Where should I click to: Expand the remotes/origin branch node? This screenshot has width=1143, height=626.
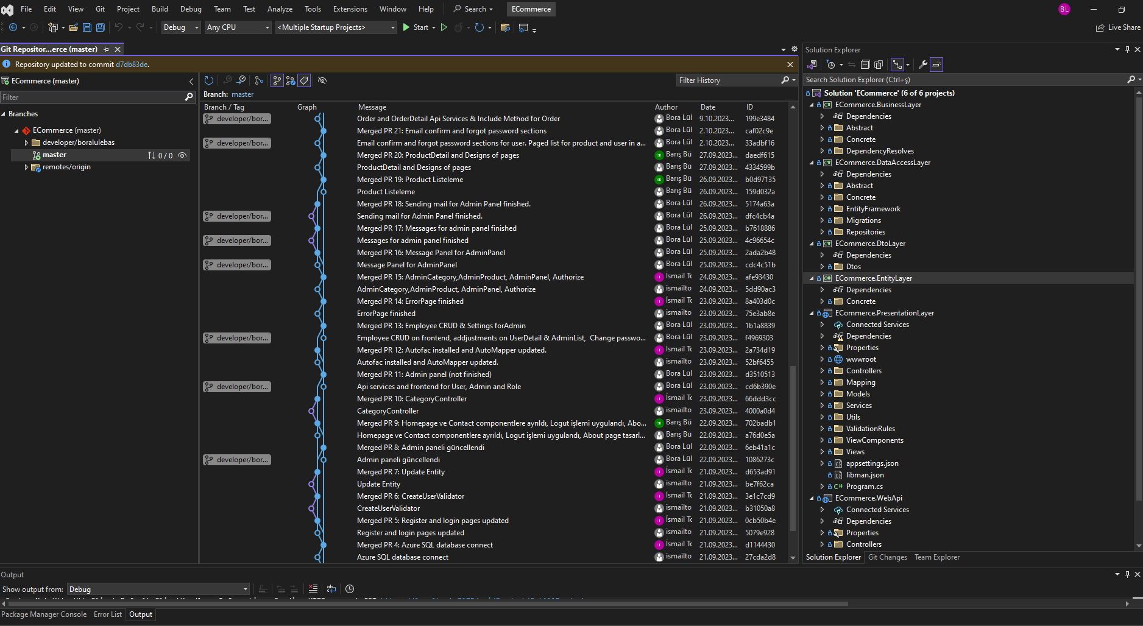click(26, 167)
